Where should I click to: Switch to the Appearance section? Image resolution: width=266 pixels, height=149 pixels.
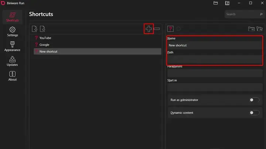(x=12, y=46)
